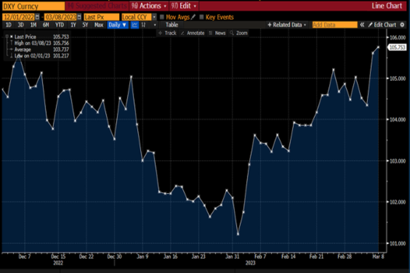Click the Edit Chart button
The height and width of the screenshot is (273, 410).
click(x=382, y=25)
